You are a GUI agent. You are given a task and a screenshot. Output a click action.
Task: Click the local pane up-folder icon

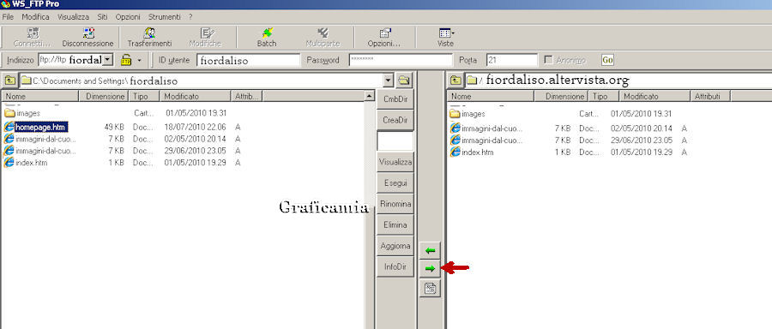coord(9,80)
